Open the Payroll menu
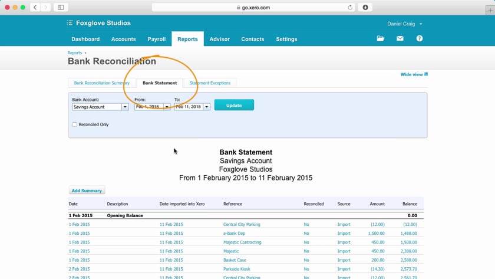495x279 pixels. 157,39
